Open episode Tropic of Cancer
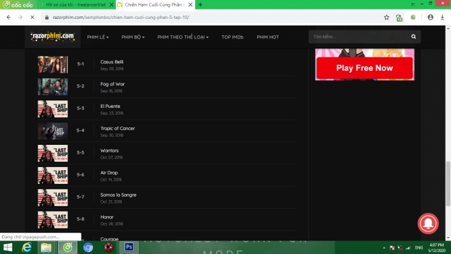Image resolution: width=451 pixels, height=254 pixels. (x=117, y=129)
